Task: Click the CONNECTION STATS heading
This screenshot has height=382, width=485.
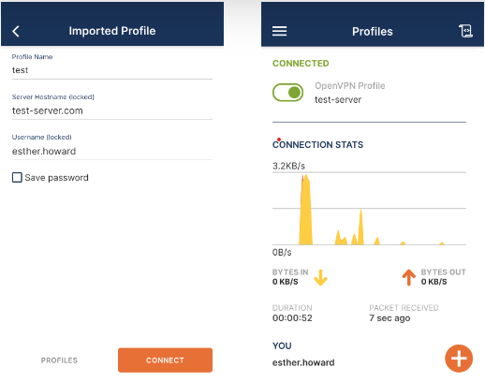Action: [x=317, y=144]
